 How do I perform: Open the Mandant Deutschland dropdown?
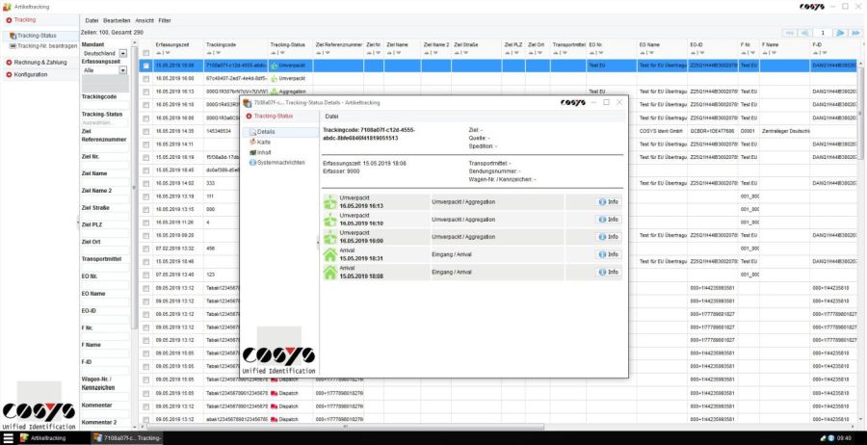(x=123, y=53)
